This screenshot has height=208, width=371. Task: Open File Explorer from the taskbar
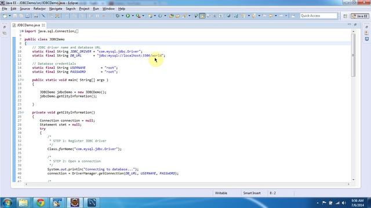coord(23,203)
